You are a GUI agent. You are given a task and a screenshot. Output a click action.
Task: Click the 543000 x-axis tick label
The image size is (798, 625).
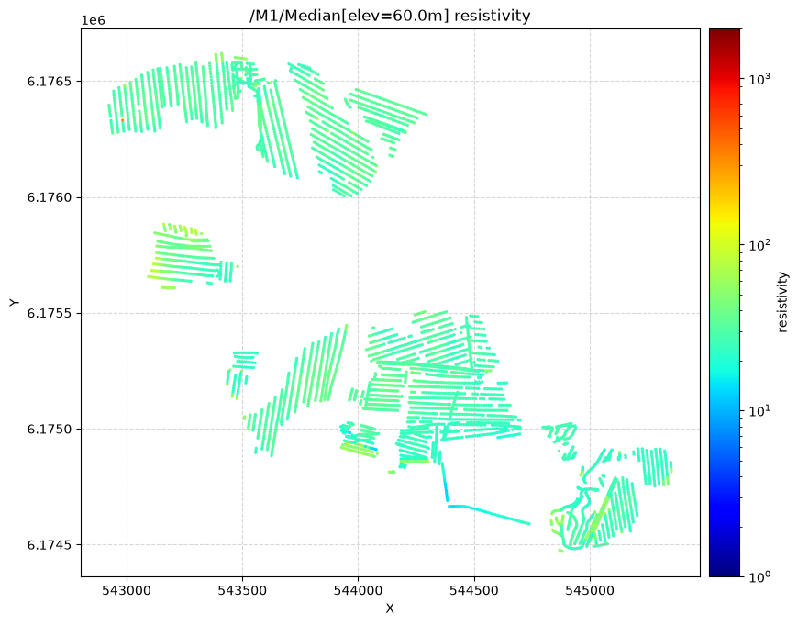(127, 590)
